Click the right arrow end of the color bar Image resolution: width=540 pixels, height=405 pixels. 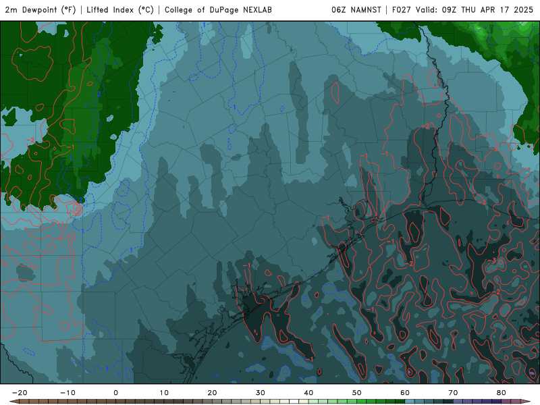click(x=526, y=402)
